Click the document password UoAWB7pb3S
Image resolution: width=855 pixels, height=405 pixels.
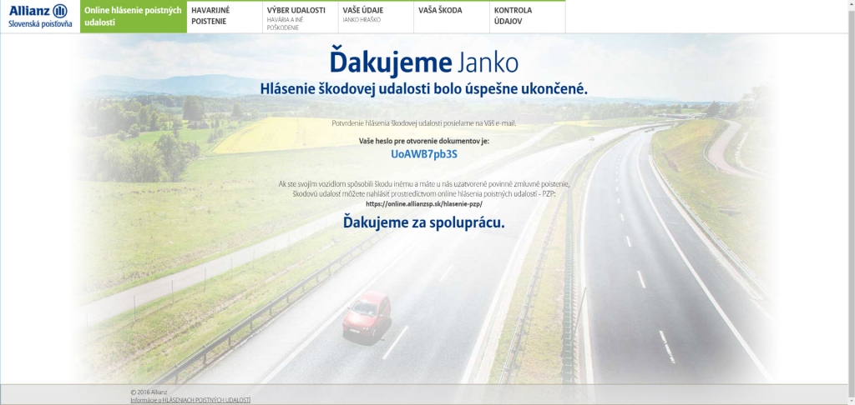point(424,154)
